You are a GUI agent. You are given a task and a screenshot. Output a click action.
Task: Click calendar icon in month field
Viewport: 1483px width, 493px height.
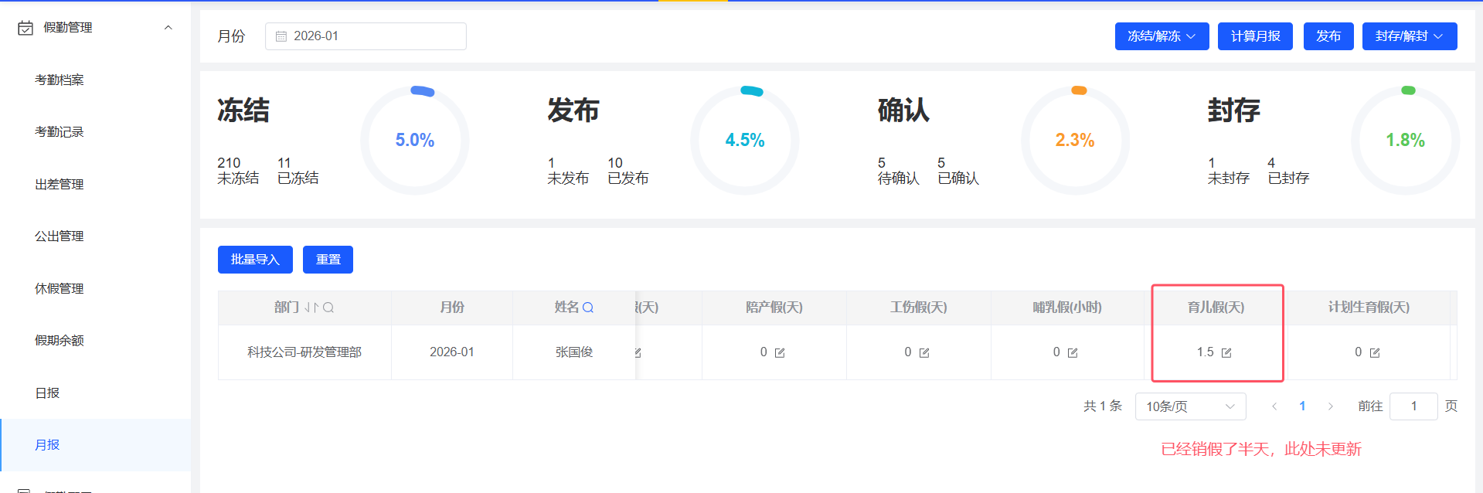point(281,36)
